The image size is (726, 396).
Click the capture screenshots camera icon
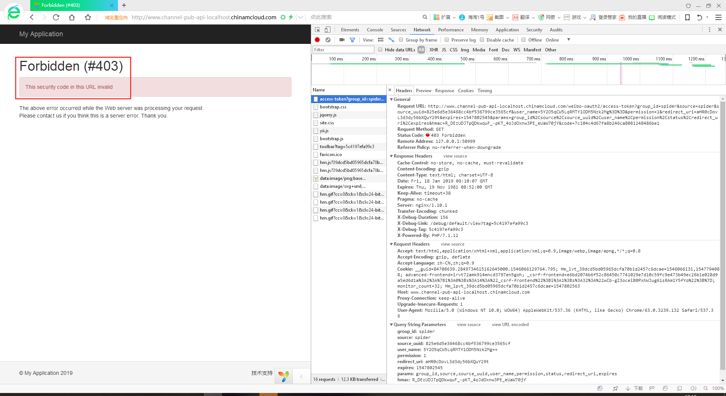click(342, 40)
